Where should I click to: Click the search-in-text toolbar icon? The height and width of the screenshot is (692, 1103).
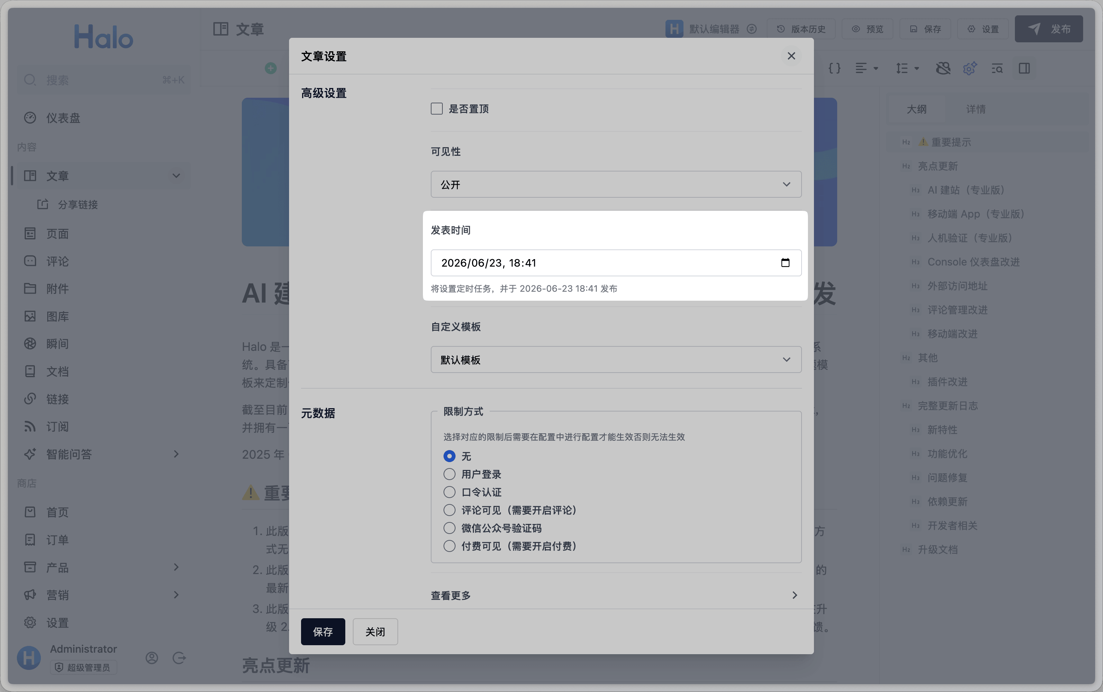[x=997, y=68]
